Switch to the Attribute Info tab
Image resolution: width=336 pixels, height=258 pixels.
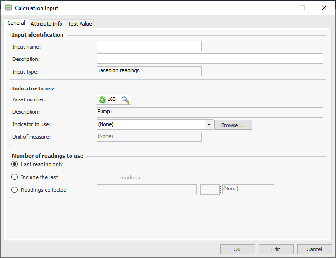pyautogui.click(x=46, y=24)
